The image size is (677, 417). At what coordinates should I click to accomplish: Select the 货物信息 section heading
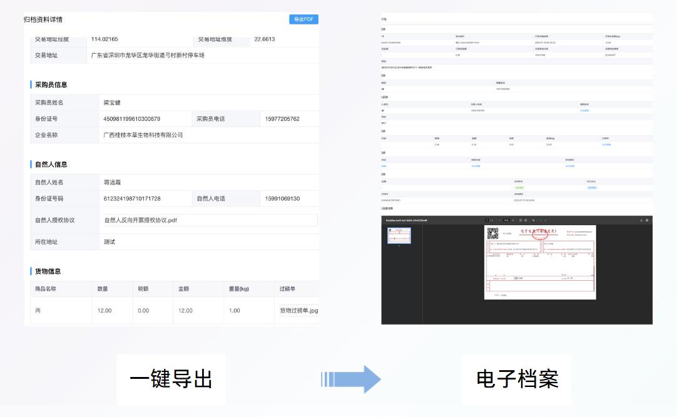point(48,271)
